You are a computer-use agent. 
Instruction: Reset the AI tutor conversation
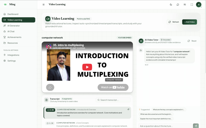click(192, 41)
